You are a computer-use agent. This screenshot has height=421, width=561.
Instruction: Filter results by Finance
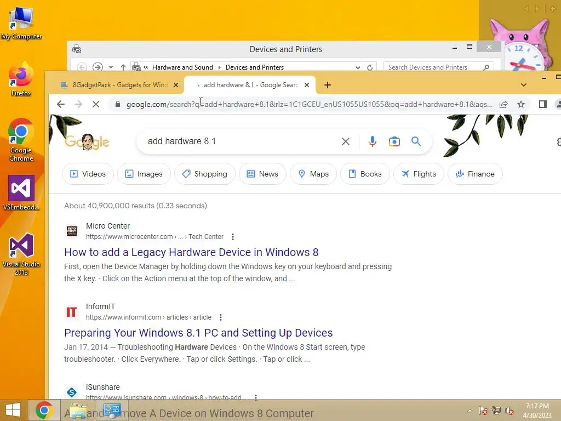click(475, 174)
